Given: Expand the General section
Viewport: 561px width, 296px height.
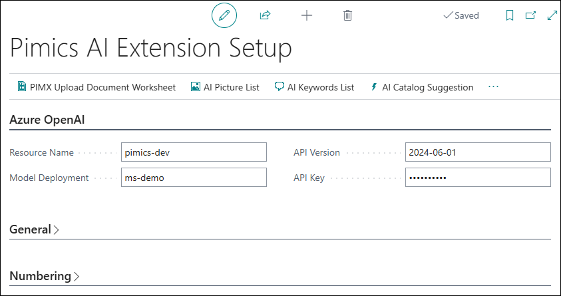Looking at the screenshot, I should [x=35, y=229].
